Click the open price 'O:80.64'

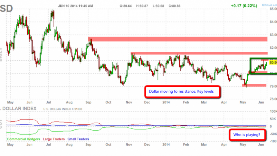point(126,6)
